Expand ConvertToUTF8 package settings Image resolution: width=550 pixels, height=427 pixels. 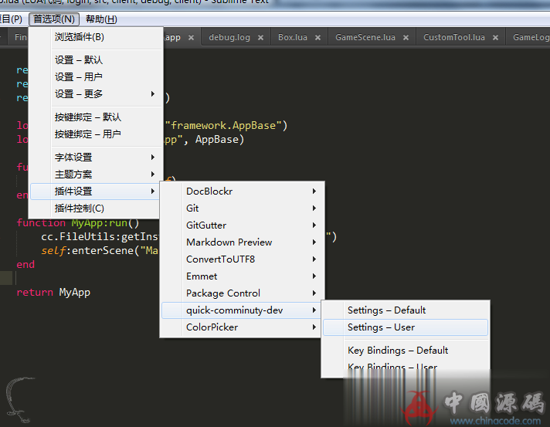(242, 259)
